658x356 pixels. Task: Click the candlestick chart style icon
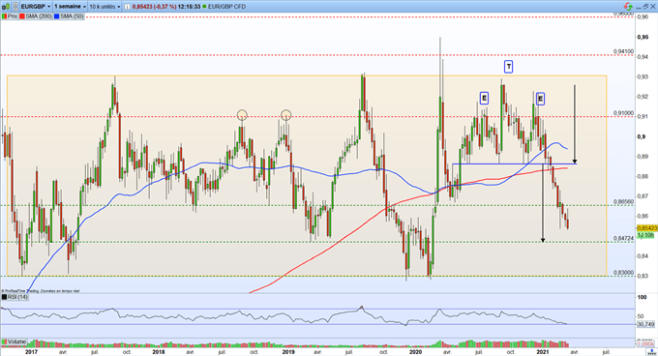pos(6,7)
